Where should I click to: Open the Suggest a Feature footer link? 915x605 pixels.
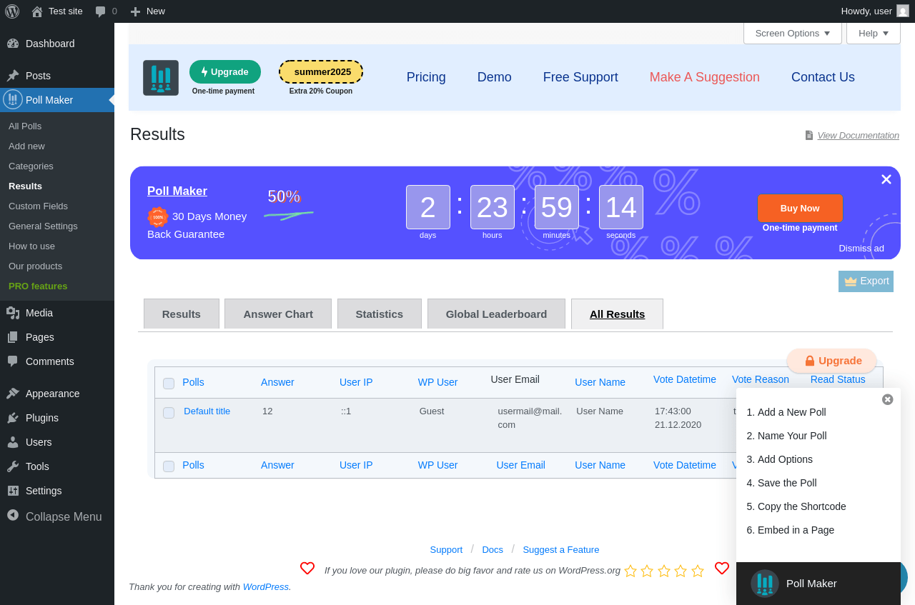click(x=561, y=550)
